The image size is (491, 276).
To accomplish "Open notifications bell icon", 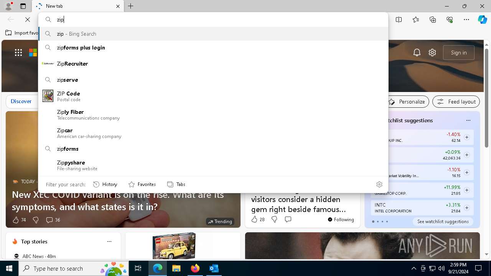I will (x=417, y=53).
